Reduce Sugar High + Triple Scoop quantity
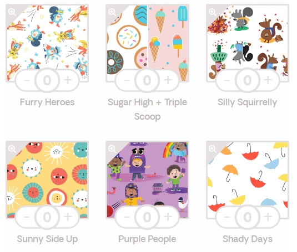This screenshot has height=252, width=297. pos(127,80)
